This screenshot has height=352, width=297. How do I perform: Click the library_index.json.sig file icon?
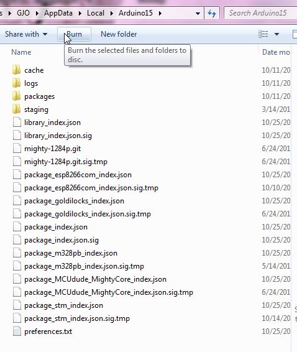point(17,136)
